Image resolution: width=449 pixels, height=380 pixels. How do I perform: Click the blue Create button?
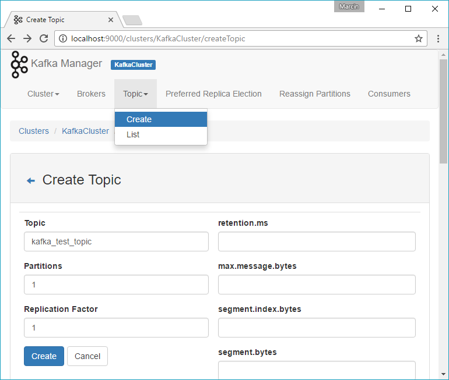[x=44, y=356]
